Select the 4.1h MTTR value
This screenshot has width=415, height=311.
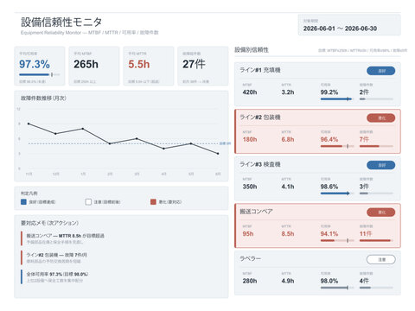point(288,187)
